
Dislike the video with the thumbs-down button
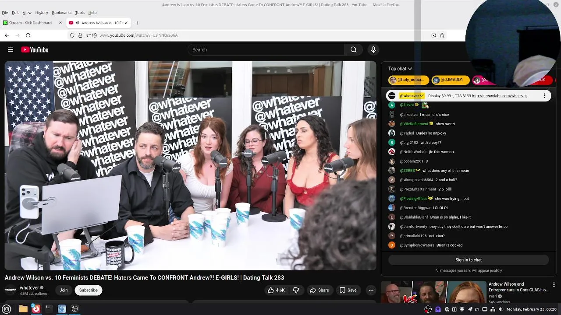pos(296,290)
